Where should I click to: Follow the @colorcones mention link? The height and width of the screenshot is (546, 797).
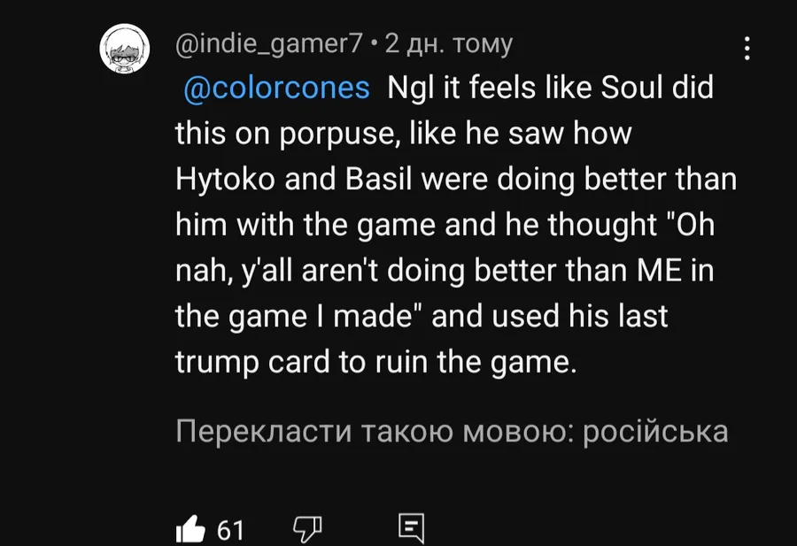click(276, 88)
